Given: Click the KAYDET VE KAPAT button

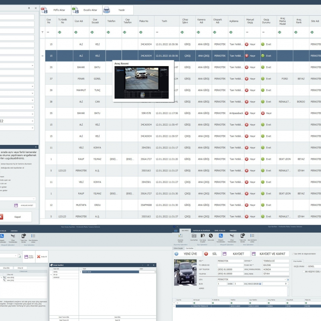Looking at the screenshot, I should point(270,254).
